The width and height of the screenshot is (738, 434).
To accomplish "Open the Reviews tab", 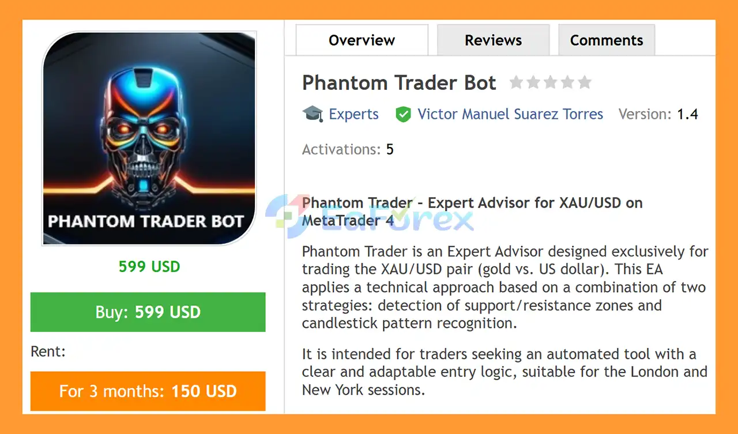I will 493,40.
